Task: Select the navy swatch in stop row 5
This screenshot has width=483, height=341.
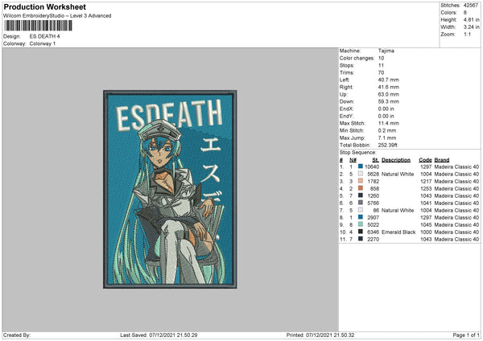Action: pyautogui.click(x=361, y=195)
